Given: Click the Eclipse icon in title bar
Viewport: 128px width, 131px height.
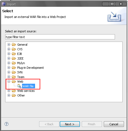Looking at the screenshot, I should coord(4,4).
